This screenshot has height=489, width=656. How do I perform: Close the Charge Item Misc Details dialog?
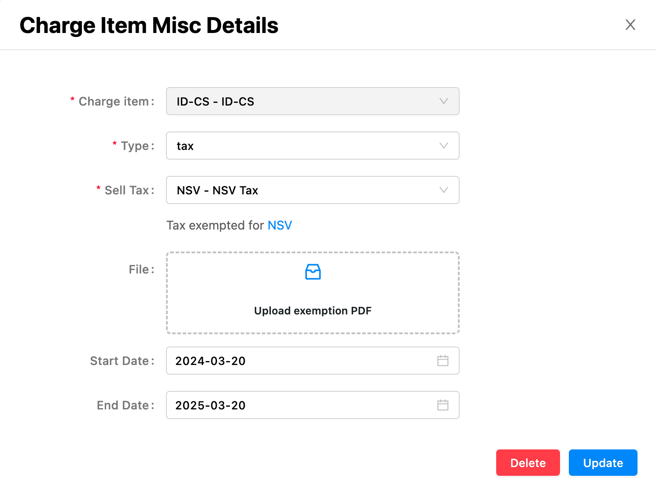(x=630, y=25)
